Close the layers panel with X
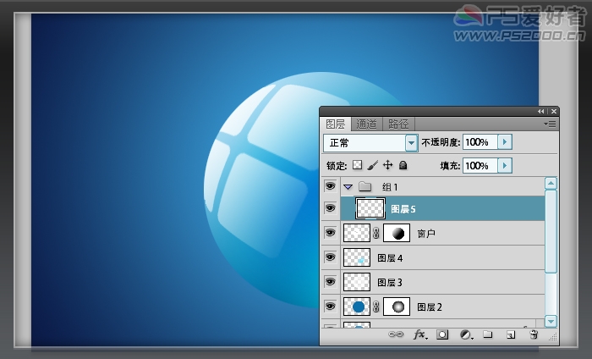Screen dimensions: 592x359 click(554, 111)
